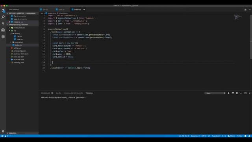Screen dimensions: 252x142
Task: Open the Search view in the activity bar
Action: tap(3, 17)
